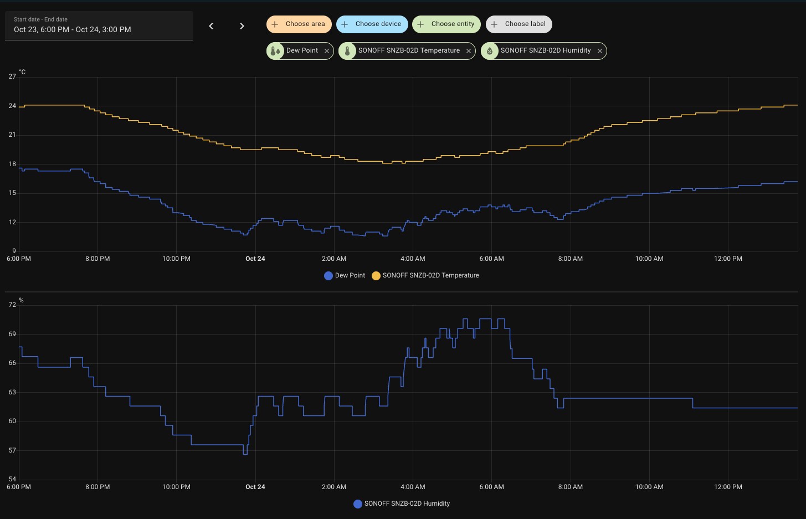Image resolution: width=806 pixels, height=519 pixels.
Task: Remove SONOFF SNZB-02D Temperature chip
Action: coord(469,51)
